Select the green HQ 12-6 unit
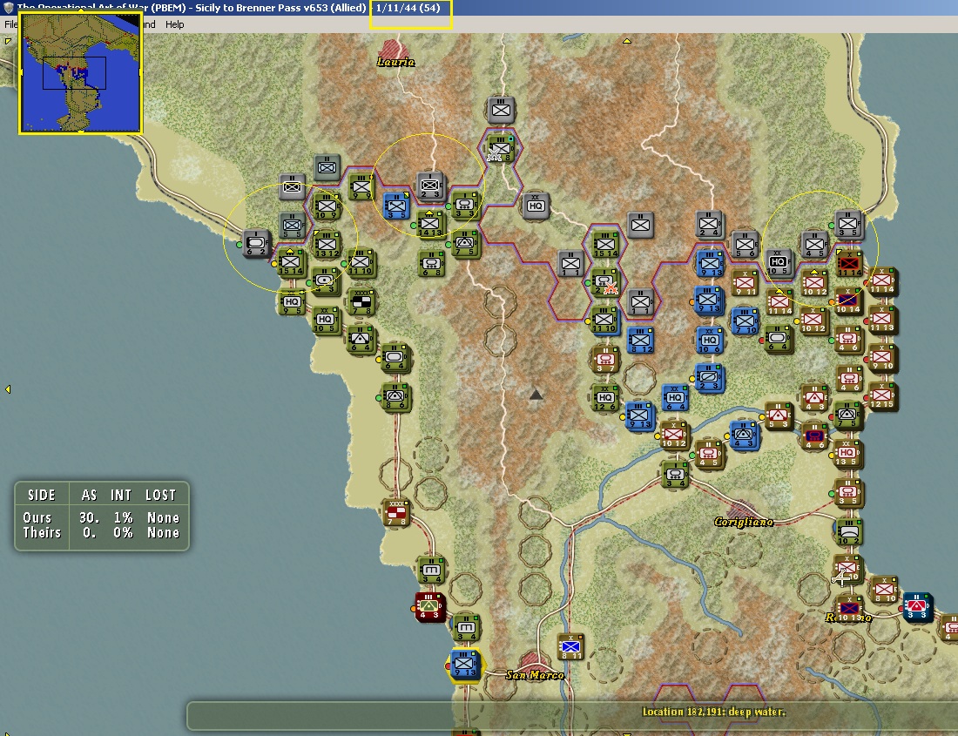958x736 pixels. (605, 398)
